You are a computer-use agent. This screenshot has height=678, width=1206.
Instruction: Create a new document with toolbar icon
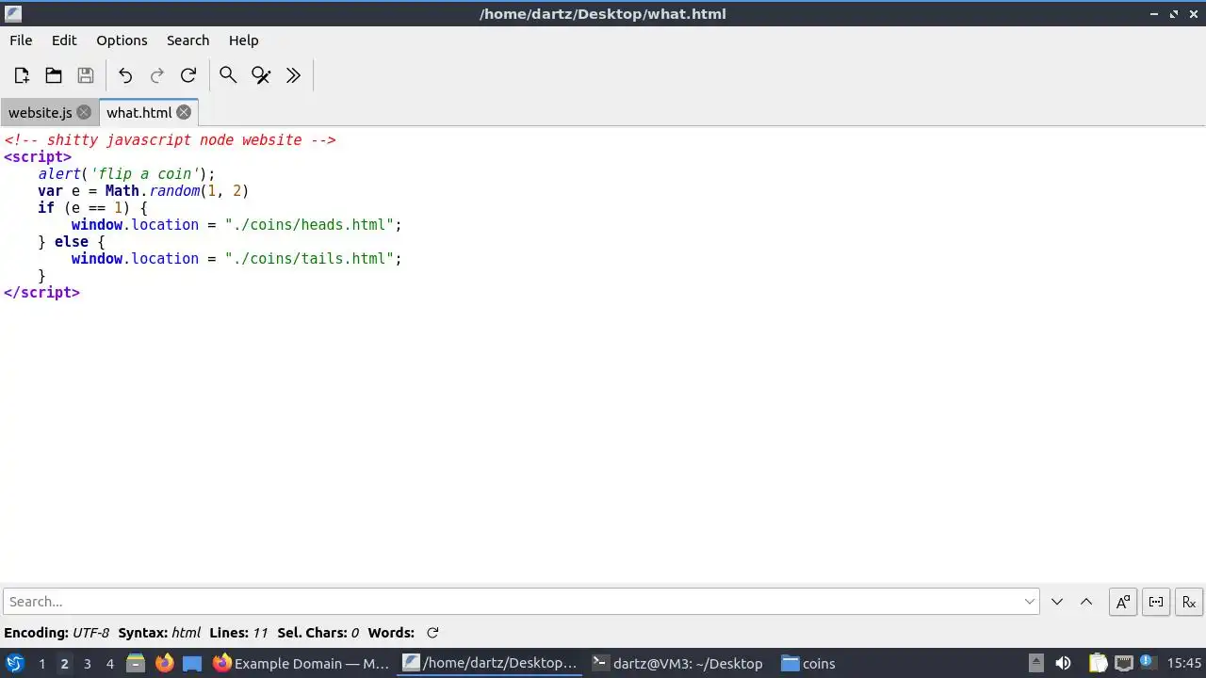click(x=22, y=75)
